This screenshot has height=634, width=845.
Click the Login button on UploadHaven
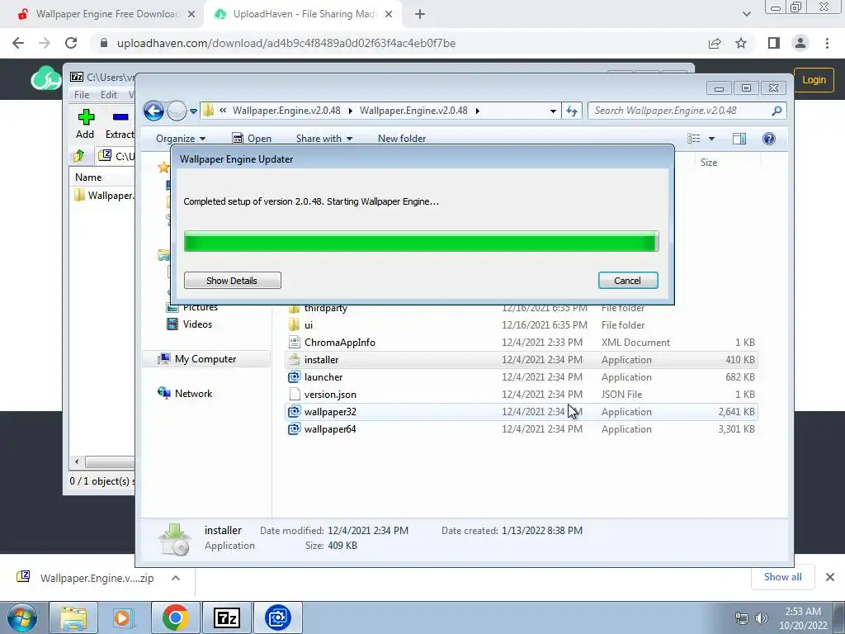(814, 80)
